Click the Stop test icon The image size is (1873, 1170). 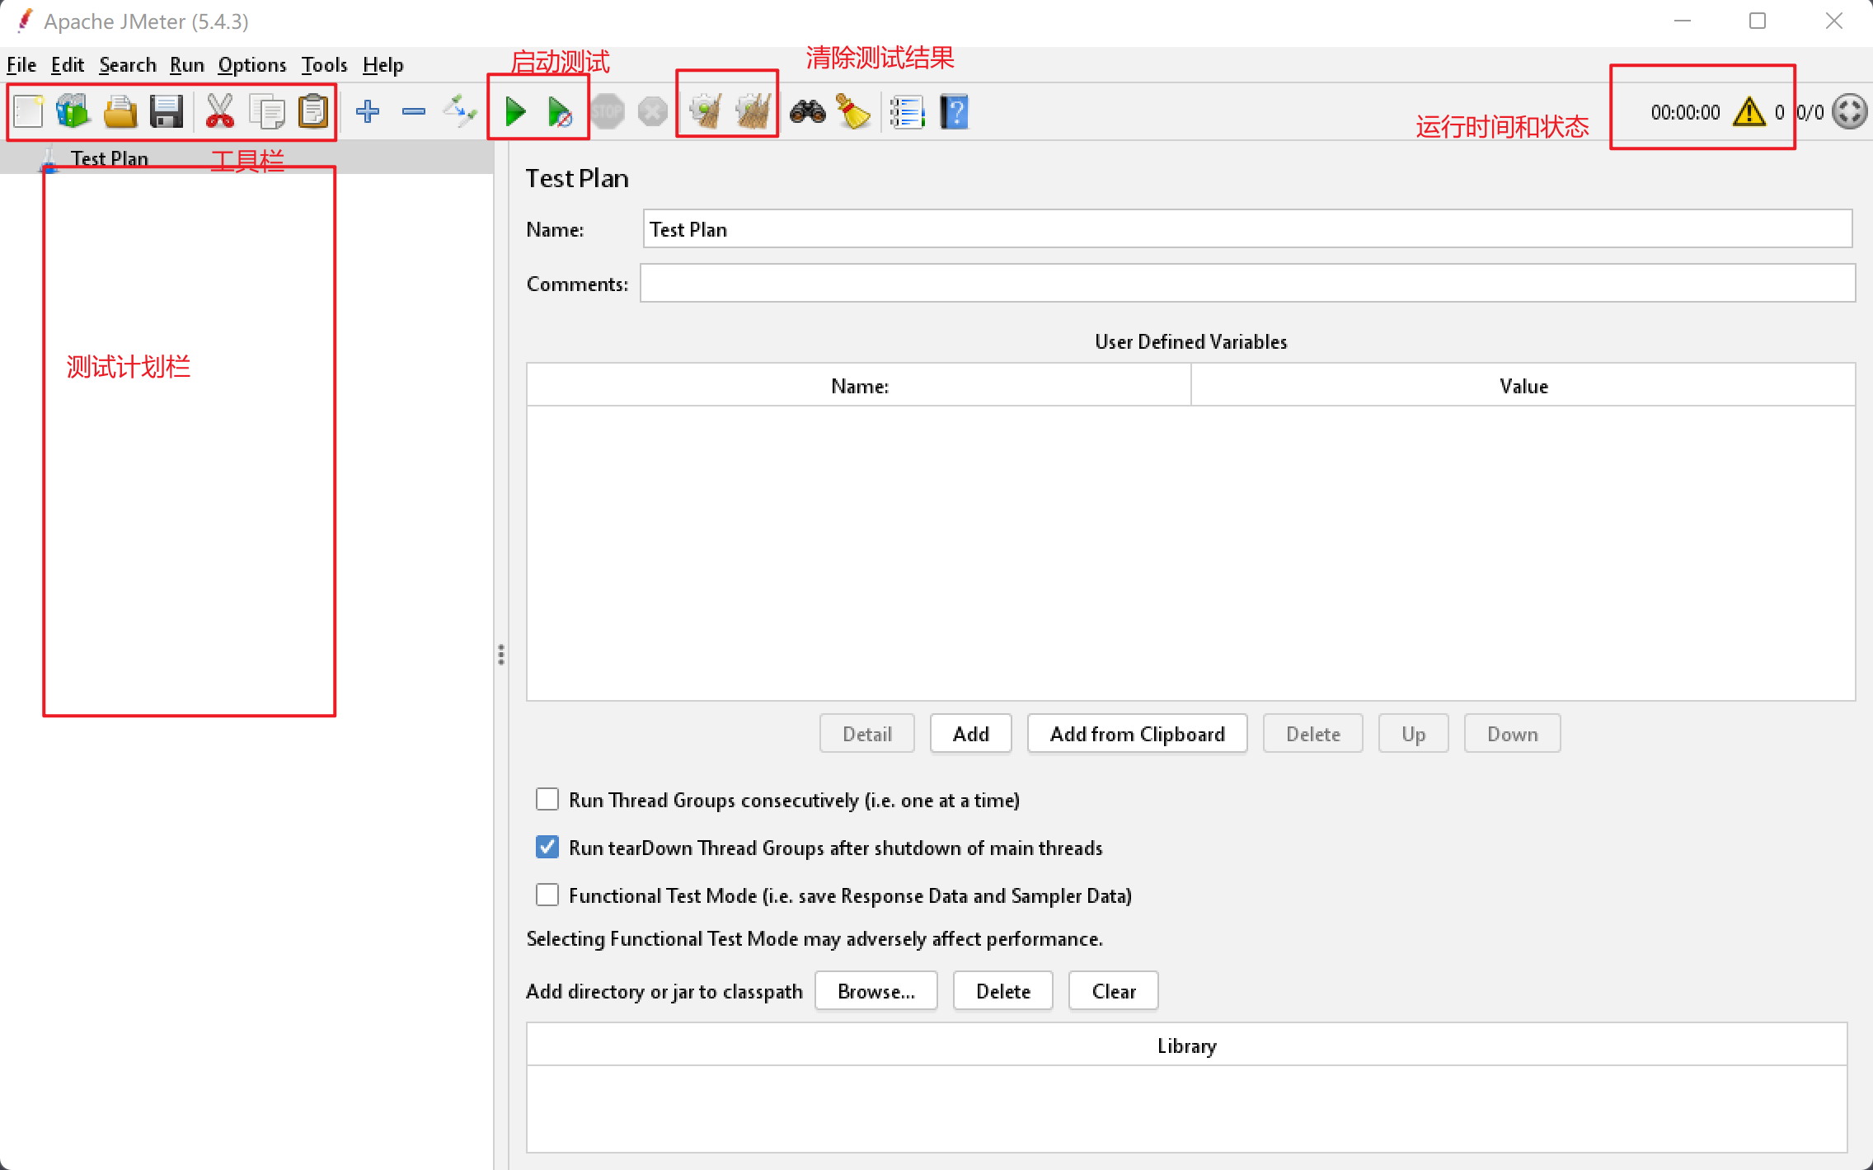[608, 111]
